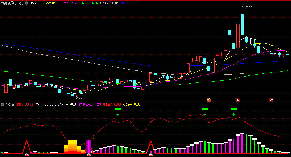Click the red plus marker below the purple 全仓 bar
Image resolution: width=291 pixels, height=157 pixels.
[x=89, y=155]
